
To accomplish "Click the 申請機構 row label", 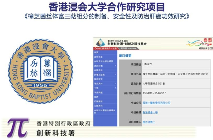I will pos(136,112).
